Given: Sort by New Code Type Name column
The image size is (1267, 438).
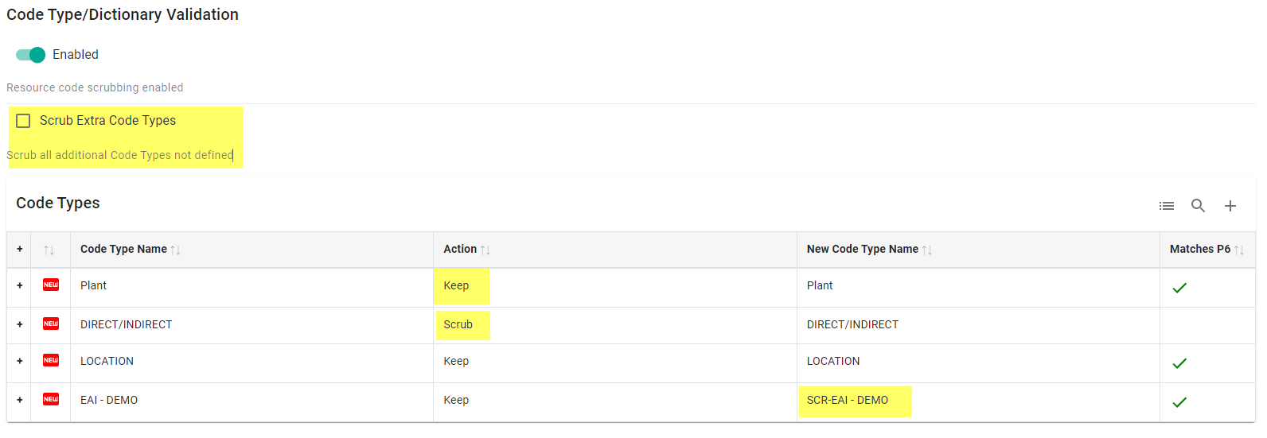Looking at the screenshot, I should tap(862, 249).
